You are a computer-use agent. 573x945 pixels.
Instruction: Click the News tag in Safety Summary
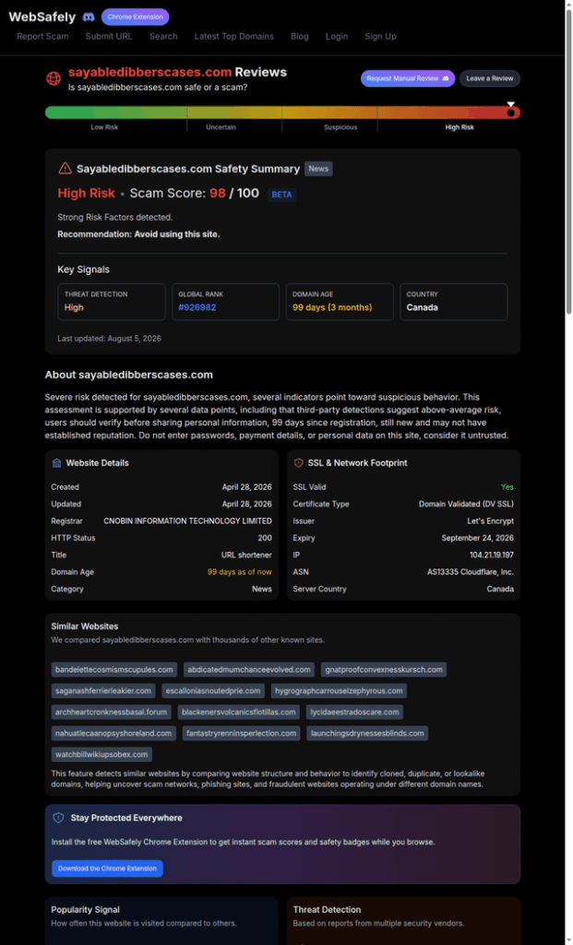pos(318,169)
